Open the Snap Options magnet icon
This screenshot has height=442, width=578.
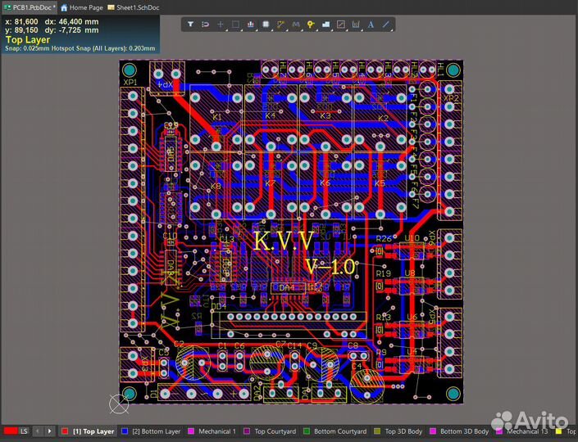coord(205,25)
